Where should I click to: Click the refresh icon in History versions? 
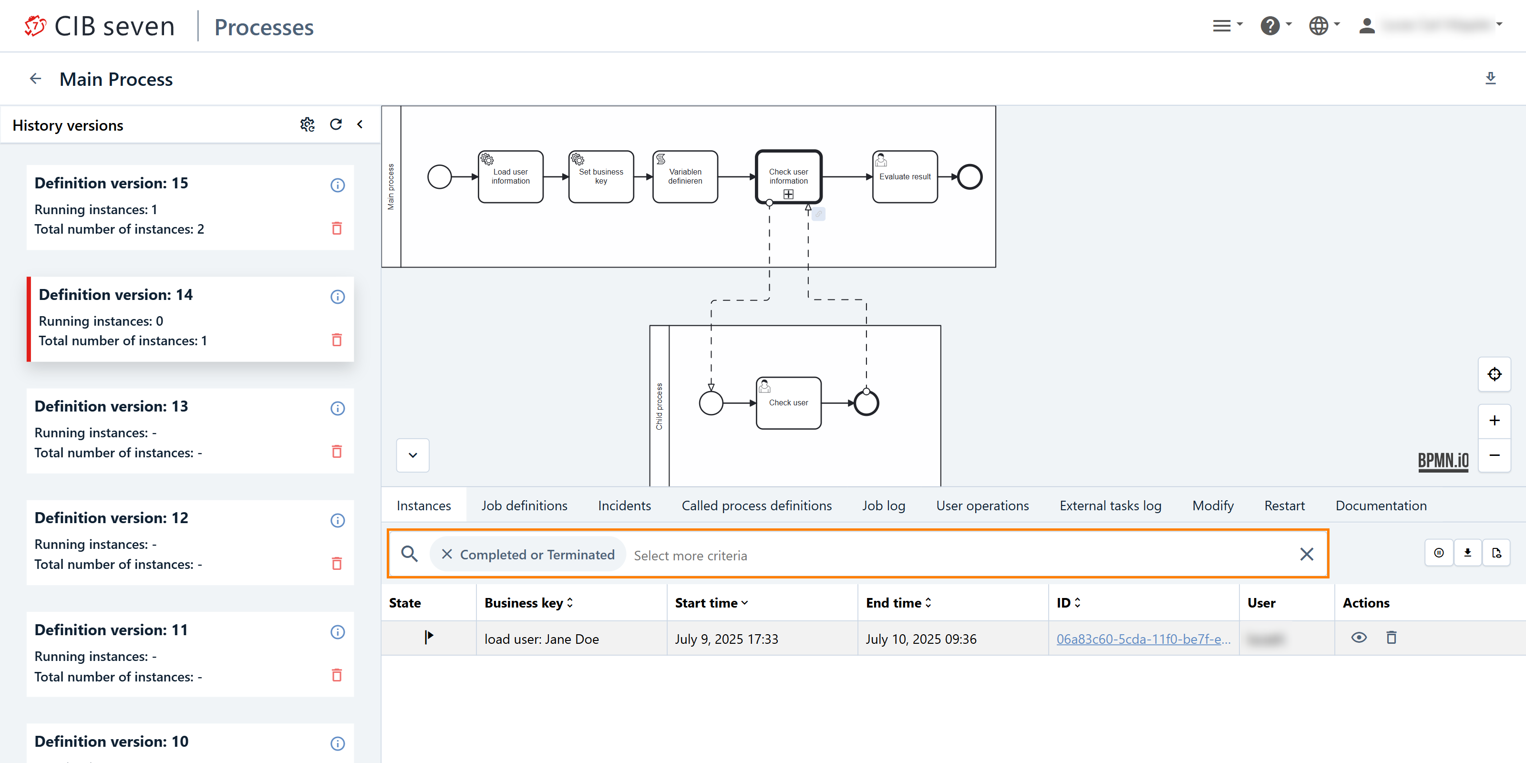point(336,124)
